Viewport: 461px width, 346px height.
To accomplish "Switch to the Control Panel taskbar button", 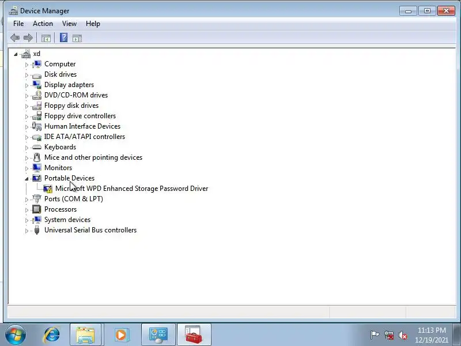I will 158,335.
